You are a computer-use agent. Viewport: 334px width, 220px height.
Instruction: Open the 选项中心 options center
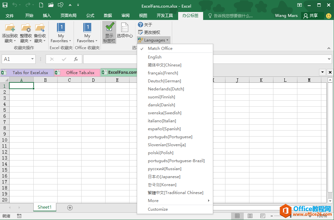(125, 31)
